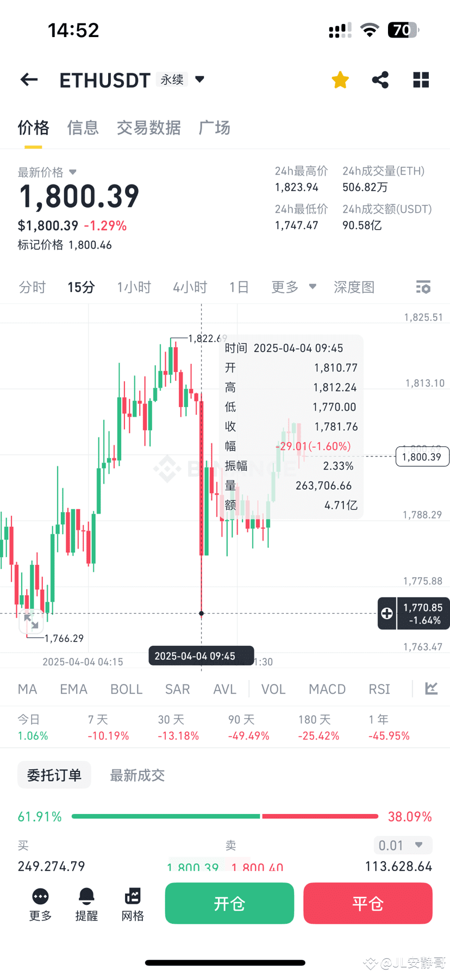Screen dimensions: 450x975
Task: Enable the MACD indicator
Action: click(x=327, y=689)
